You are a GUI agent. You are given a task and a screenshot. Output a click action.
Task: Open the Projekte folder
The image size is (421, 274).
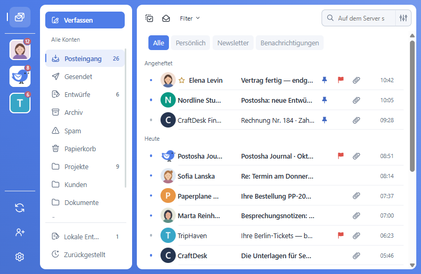(x=85, y=167)
